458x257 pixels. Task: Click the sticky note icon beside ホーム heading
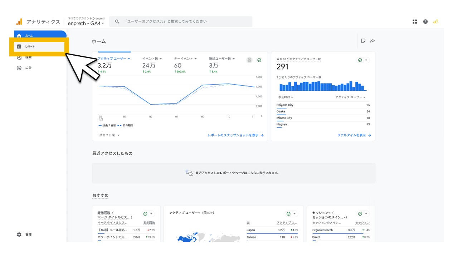(363, 41)
